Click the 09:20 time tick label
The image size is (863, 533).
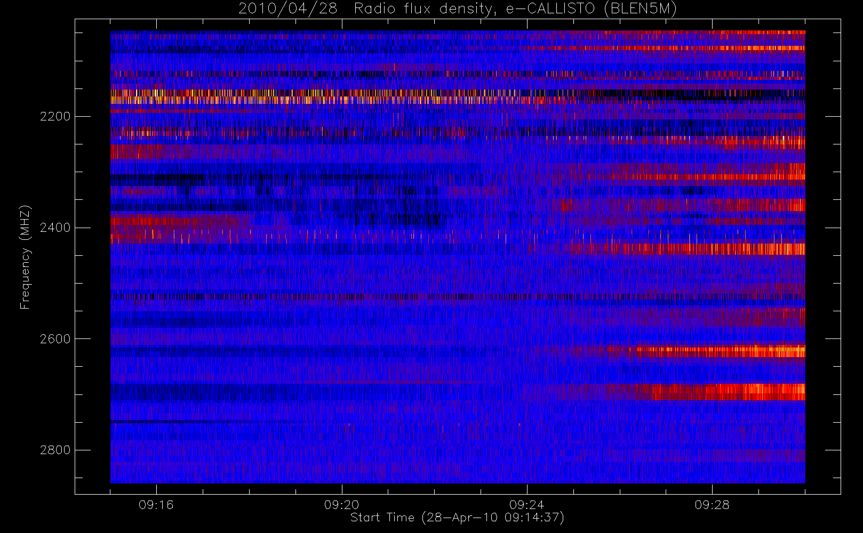(x=341, y=505)
